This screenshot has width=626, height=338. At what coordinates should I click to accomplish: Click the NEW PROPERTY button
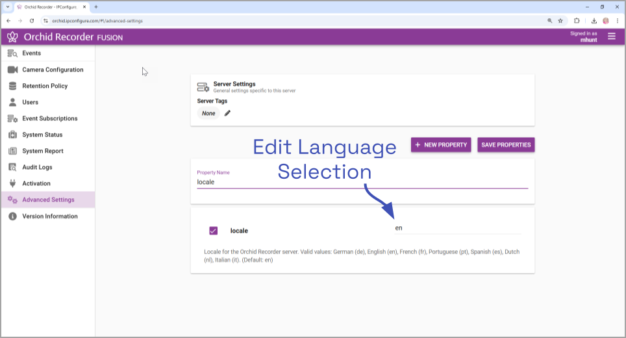[x=441, y=145]
